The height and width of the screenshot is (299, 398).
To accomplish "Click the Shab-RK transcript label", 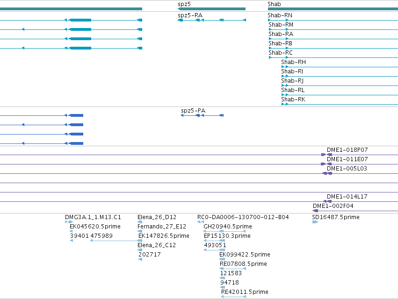I will pyautogui.click(x=293, y=100).
